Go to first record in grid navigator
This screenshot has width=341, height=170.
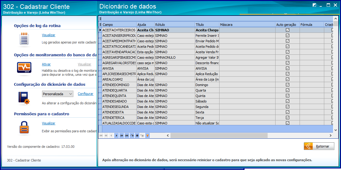101,135
